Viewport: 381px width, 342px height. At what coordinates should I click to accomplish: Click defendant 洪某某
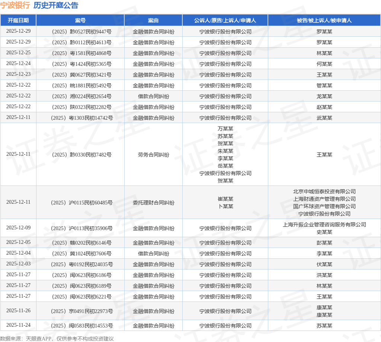click(x=324, y=275)
